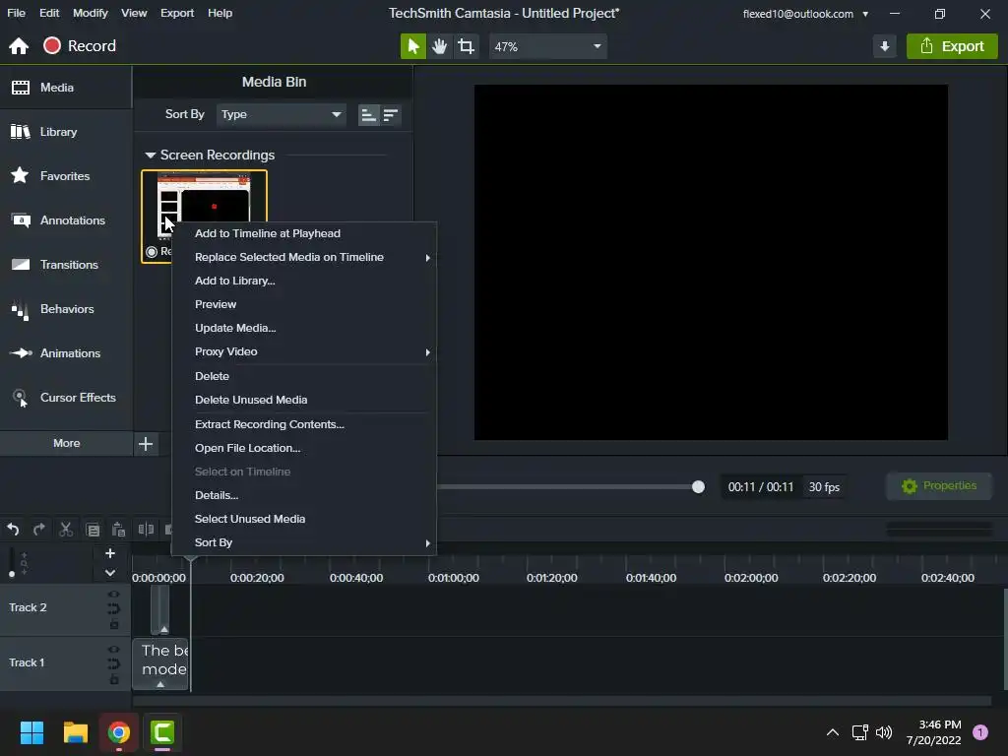
Task: Choose Preview in the context menu
Action: (x=304, y=304)
